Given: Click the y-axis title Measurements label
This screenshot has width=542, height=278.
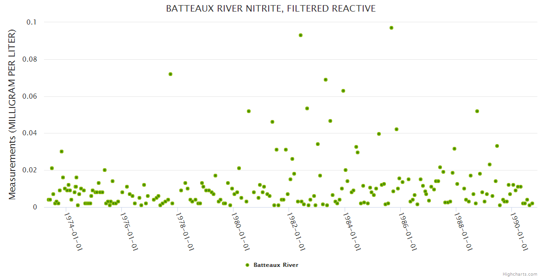Looking at the screenshot, I should (x=13, y=114).
